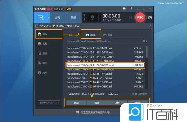This screenshot has width=187, height=122.
Task: Click the 1728x1080, 30fps video info text
Action: click(x=92, y=94)
